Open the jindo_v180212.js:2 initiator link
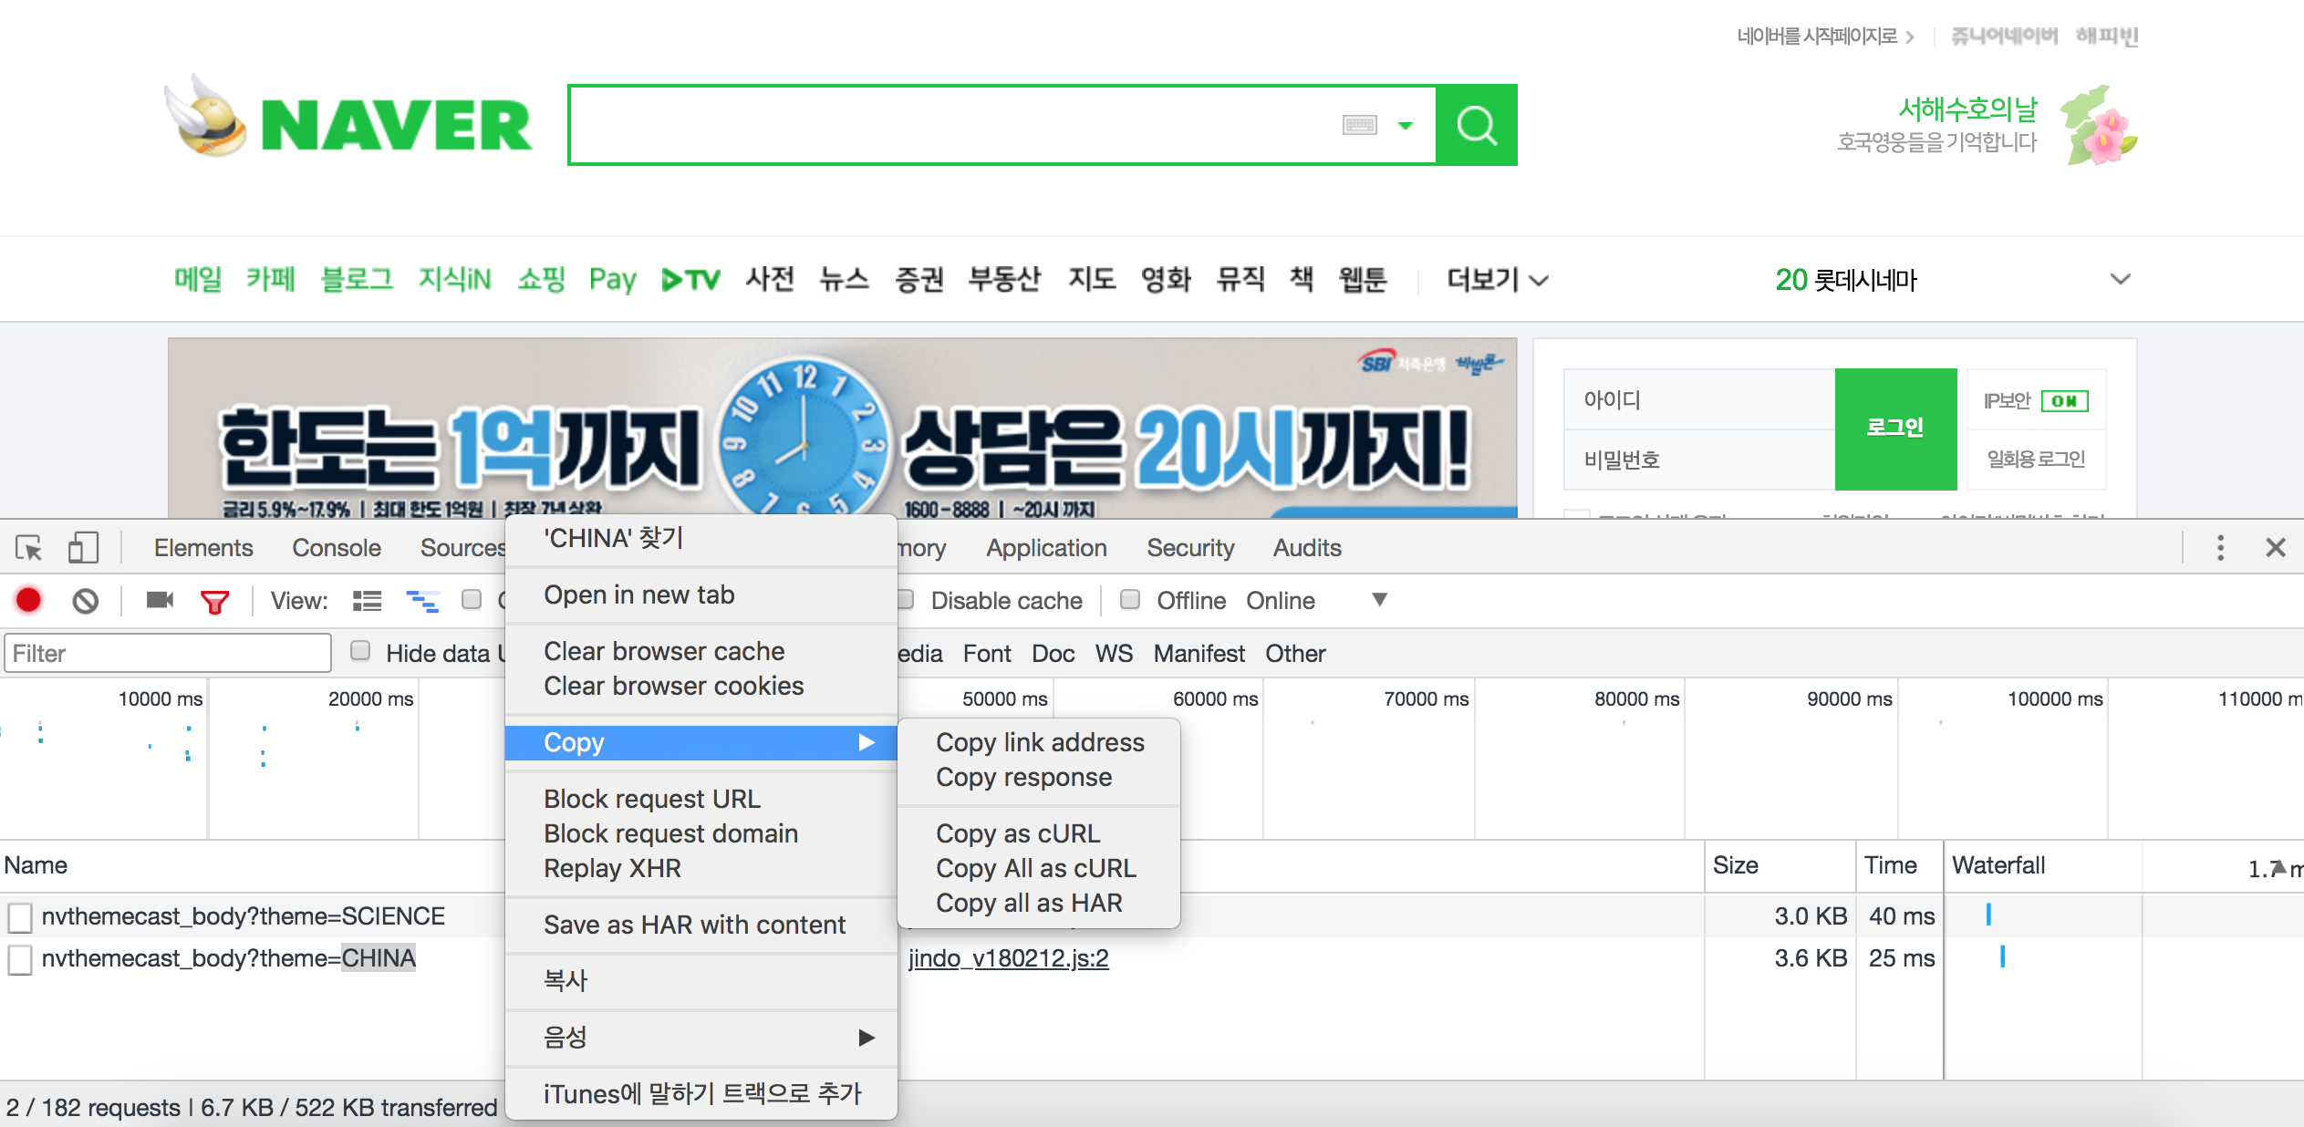 coord(1007,958)
